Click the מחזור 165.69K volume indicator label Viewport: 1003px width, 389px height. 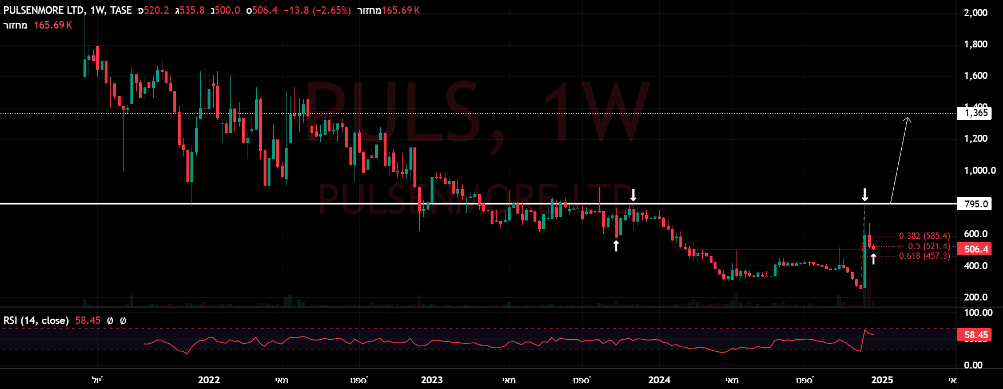pos(38,25)
